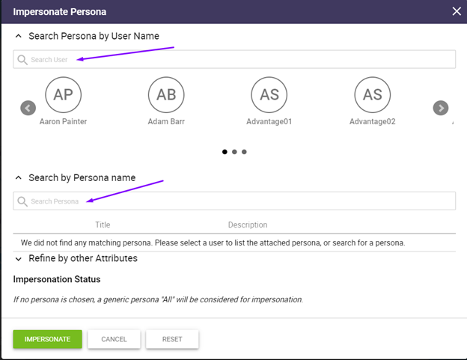Viewport: 467px width, 360px height.
Task: Pick the AS avatar for Advantage02
Action: tap(372, 95)
